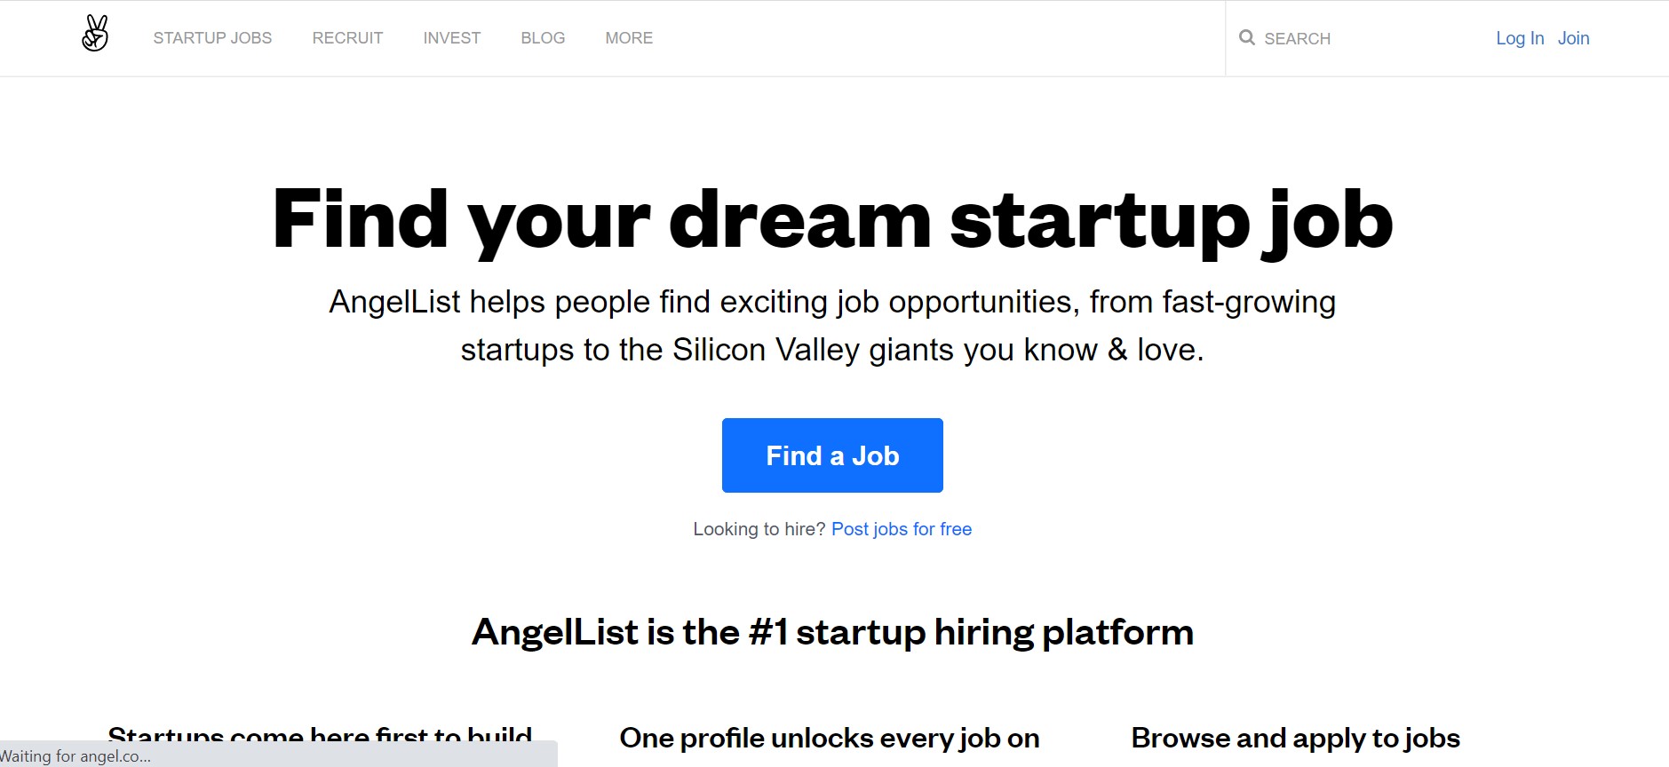The image size is (1669, 767).
Task: Go to the RECRUIT navigation item
Action: point(347,38)
